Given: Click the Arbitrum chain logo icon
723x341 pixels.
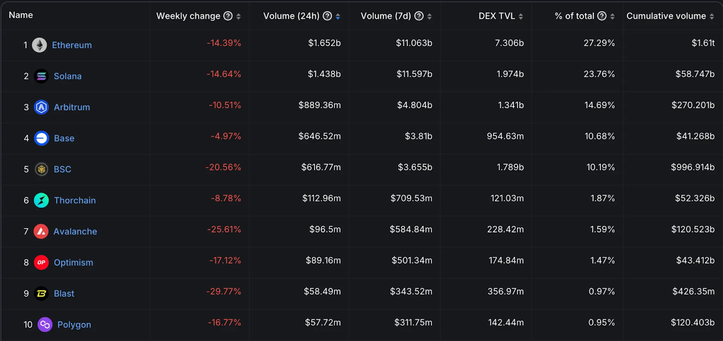Looking at the screenshot, I should pyautogui.click(x=41, y=107).
